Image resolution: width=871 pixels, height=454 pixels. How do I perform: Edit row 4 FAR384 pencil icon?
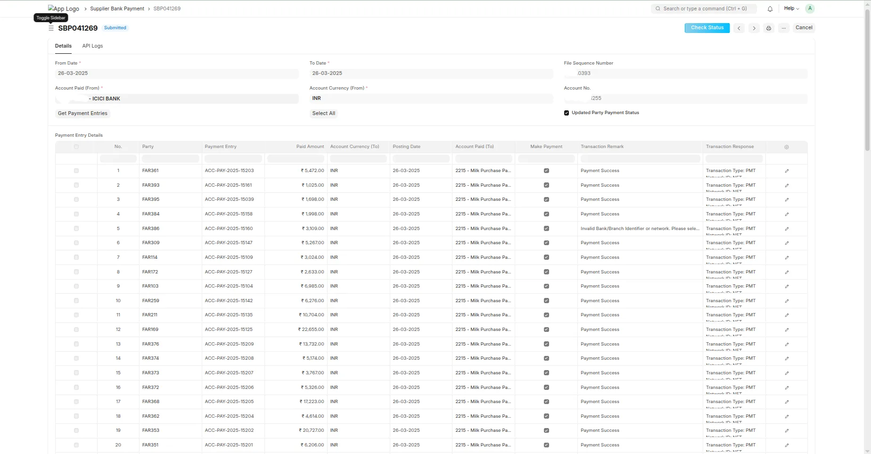787,215
